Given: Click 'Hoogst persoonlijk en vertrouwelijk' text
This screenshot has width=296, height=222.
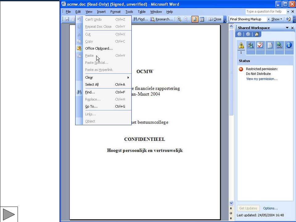Looking at the screenshot, I should [145, 150].
